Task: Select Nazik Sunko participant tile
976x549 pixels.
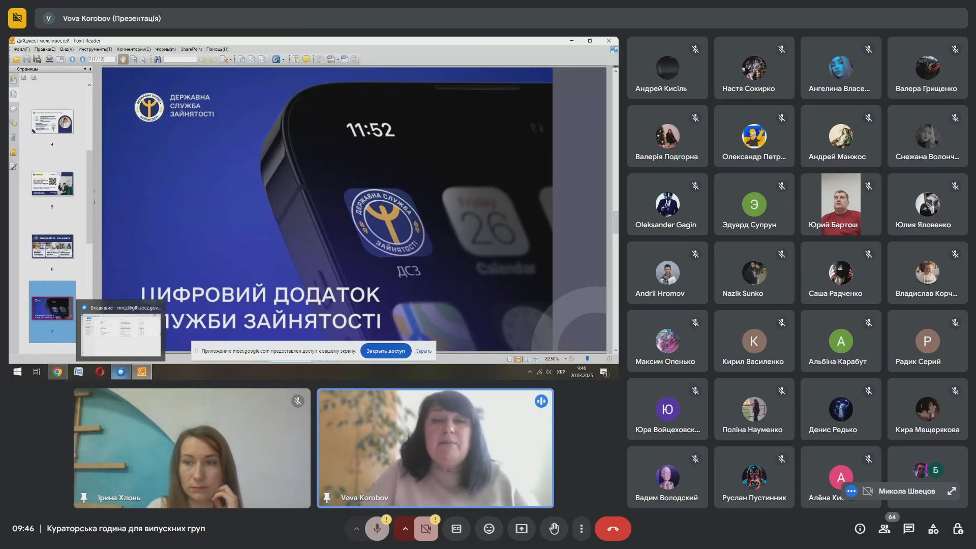Action: 754,272
